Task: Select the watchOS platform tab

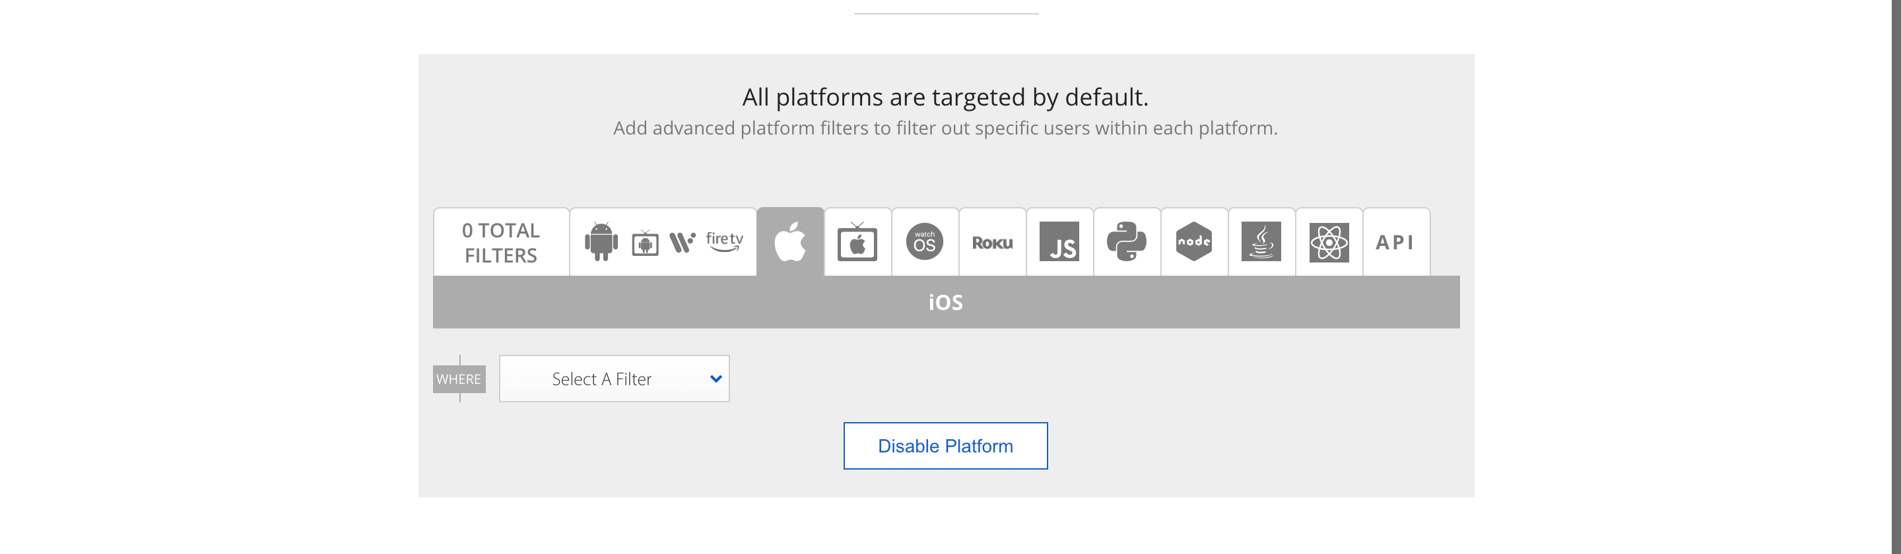Action: 925,242
